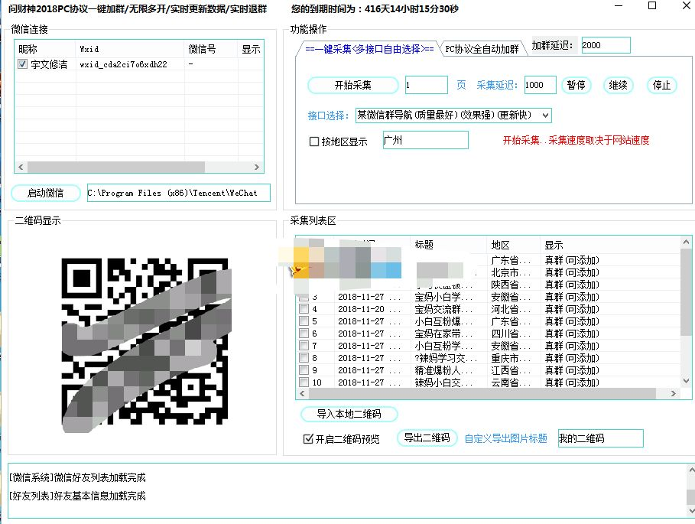Click the Wxid column header
This screenshot has width=695, height=524.
[x=129, y=49]
